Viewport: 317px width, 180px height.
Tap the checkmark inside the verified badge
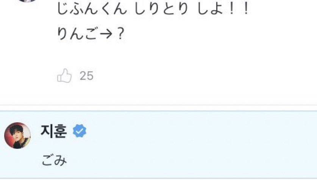[x=80, y=131]
